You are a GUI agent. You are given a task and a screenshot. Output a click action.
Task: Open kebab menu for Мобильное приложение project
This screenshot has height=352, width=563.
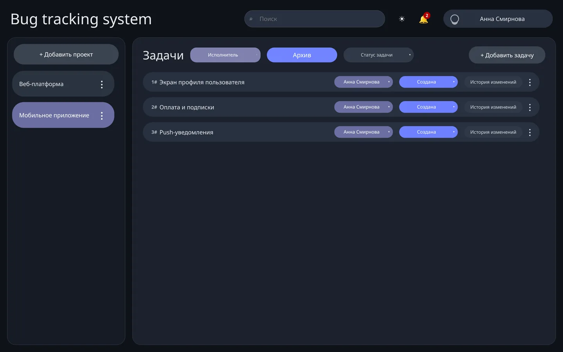tap(102, 115)
